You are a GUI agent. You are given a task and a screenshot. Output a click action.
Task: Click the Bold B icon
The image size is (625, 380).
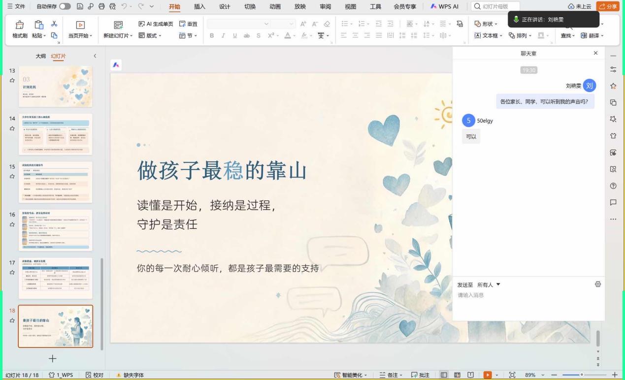[212, 35]
